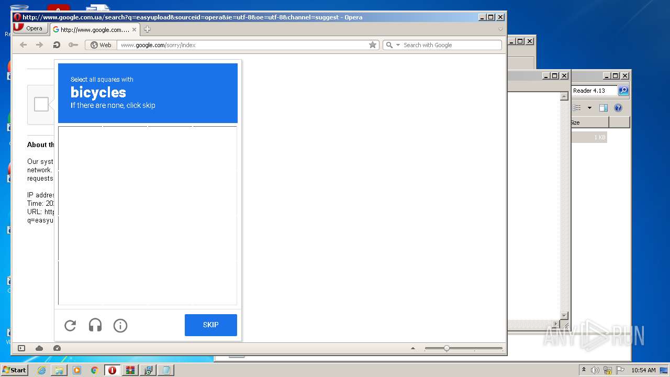Open Action Center flag icon
The width and height of the screenshot is (670, 377).
619,370
